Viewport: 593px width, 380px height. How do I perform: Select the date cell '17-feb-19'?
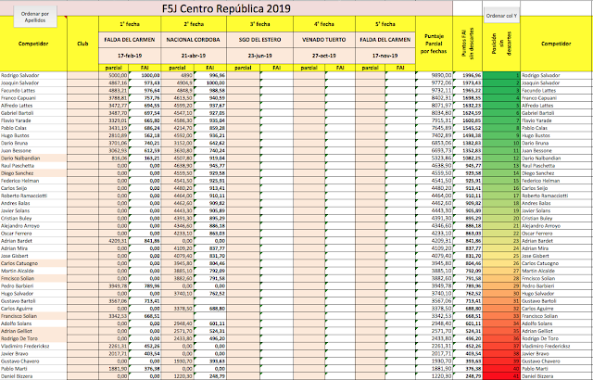point(130,56)
